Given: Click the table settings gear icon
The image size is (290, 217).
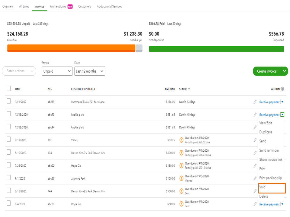Looking at the screenshot, I should pyautogui.click(x=282, y=89).
